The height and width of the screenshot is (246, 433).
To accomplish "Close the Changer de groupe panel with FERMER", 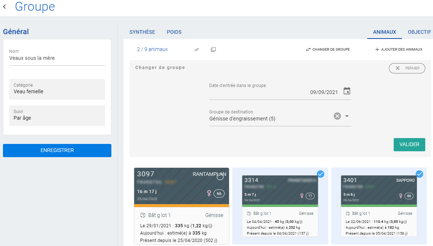I will pyautogui.click(x=407, y=68).
